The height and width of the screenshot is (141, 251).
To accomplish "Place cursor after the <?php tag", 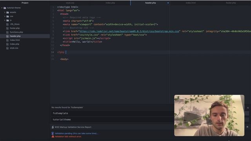I will click(65, 52).
